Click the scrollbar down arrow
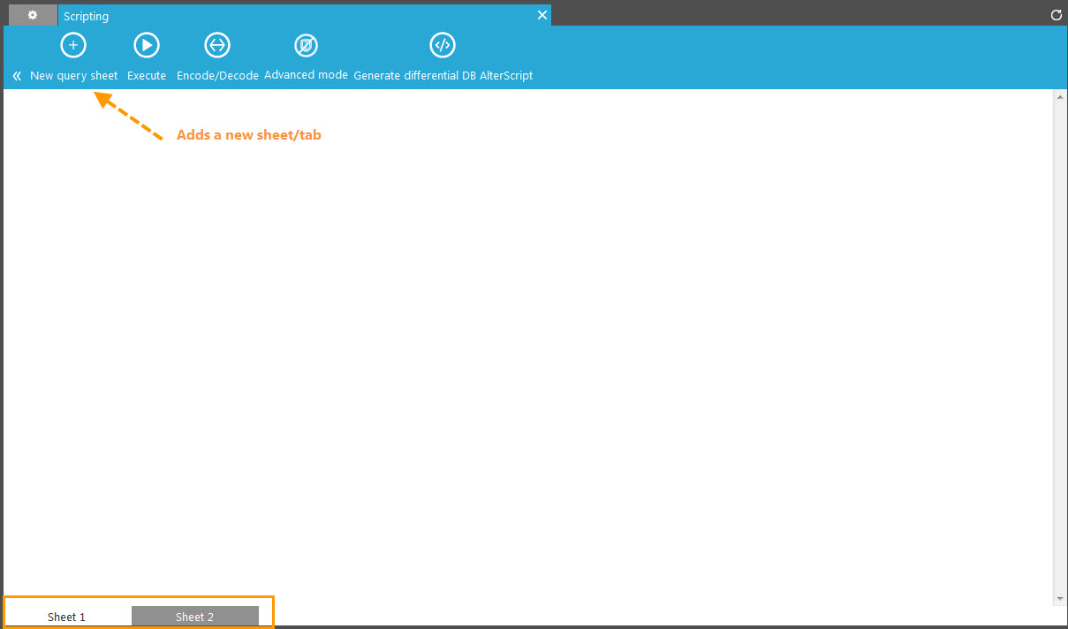This screenshot has height=629, width=1068. 1060,599
